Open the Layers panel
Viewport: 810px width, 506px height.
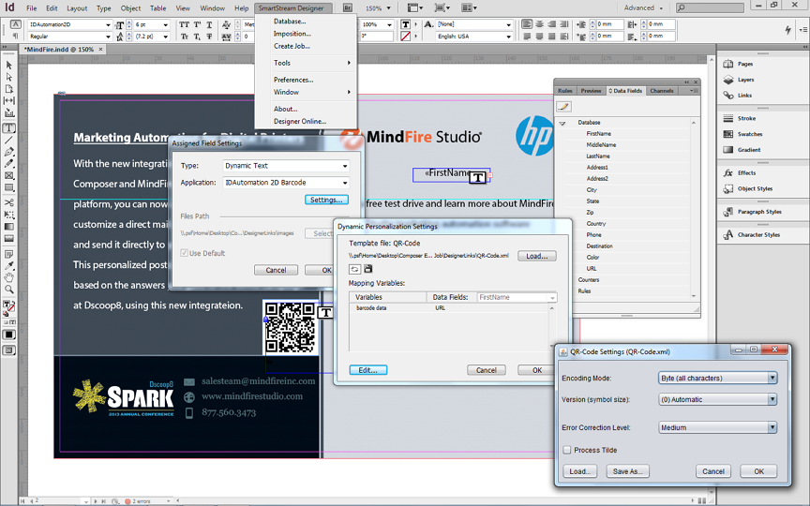point(739,80)
